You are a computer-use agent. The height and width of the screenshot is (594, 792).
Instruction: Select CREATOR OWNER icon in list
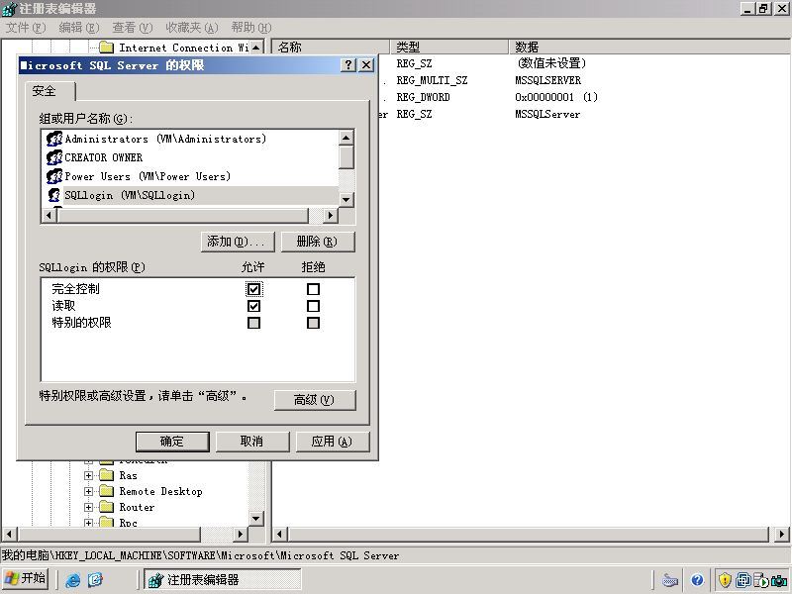(54, 157)
